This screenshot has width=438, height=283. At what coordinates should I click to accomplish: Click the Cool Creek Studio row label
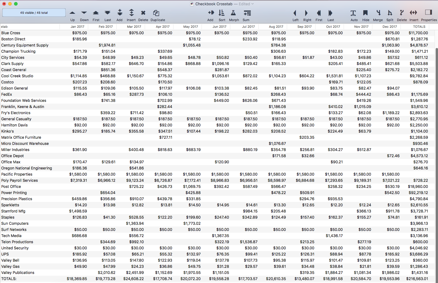[x=17, y=76]
